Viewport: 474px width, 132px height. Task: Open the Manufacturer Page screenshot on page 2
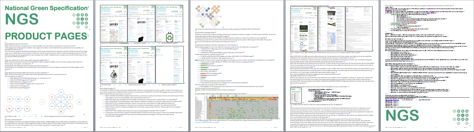pyautogui.click(x=114, y=23)
